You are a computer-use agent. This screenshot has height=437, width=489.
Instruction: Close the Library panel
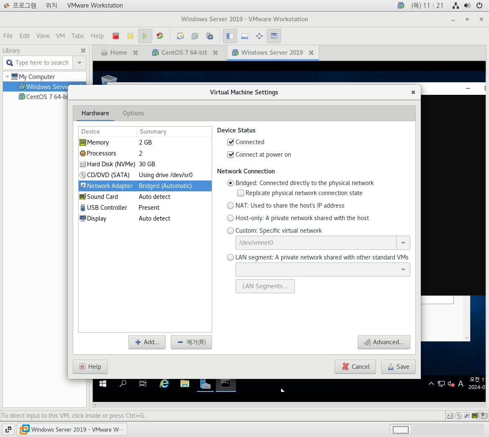(x=83, y=51)
